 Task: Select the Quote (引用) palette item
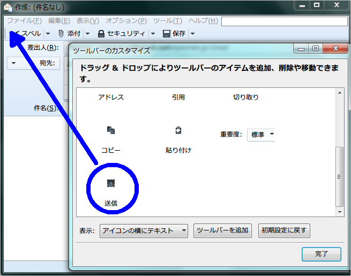(178, 97)
